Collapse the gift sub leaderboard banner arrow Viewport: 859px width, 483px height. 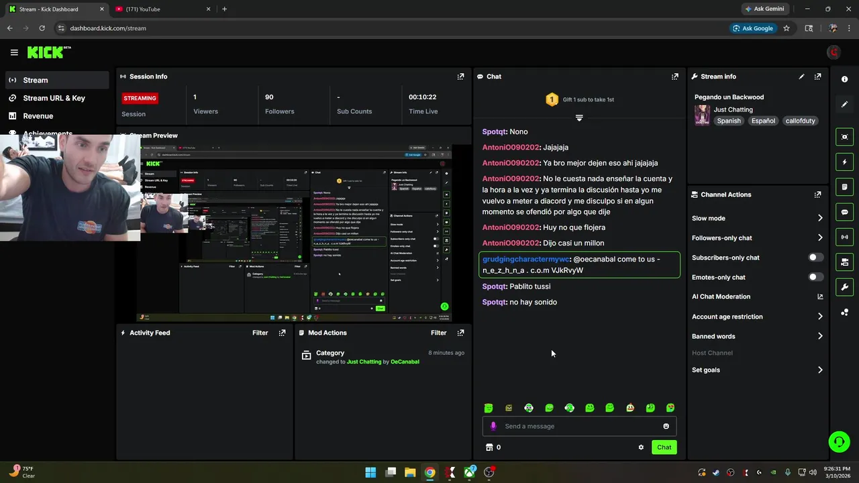(579, 118)
